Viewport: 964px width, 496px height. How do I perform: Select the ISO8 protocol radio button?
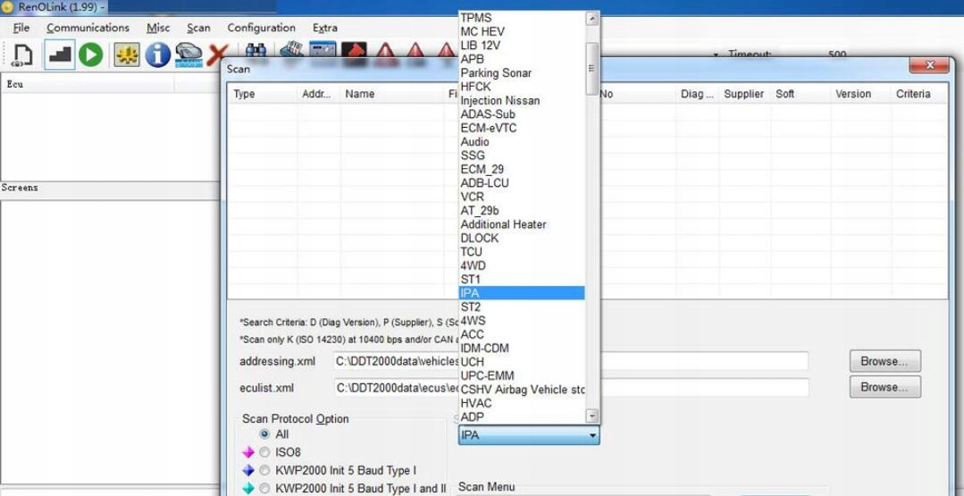(264, 452)
